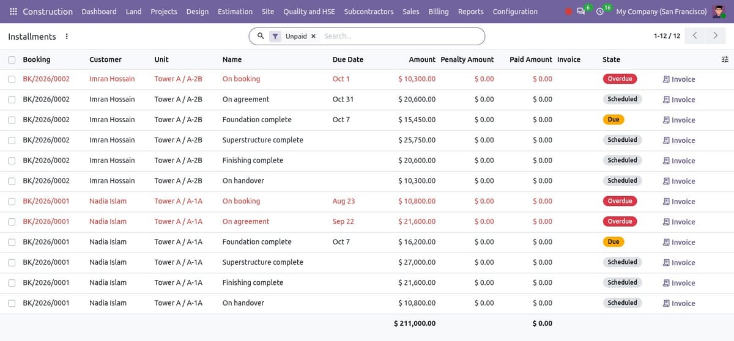Click the $ 21,600.00 On agreement amount cell
The image size is (734, 341).
point(417,222)
